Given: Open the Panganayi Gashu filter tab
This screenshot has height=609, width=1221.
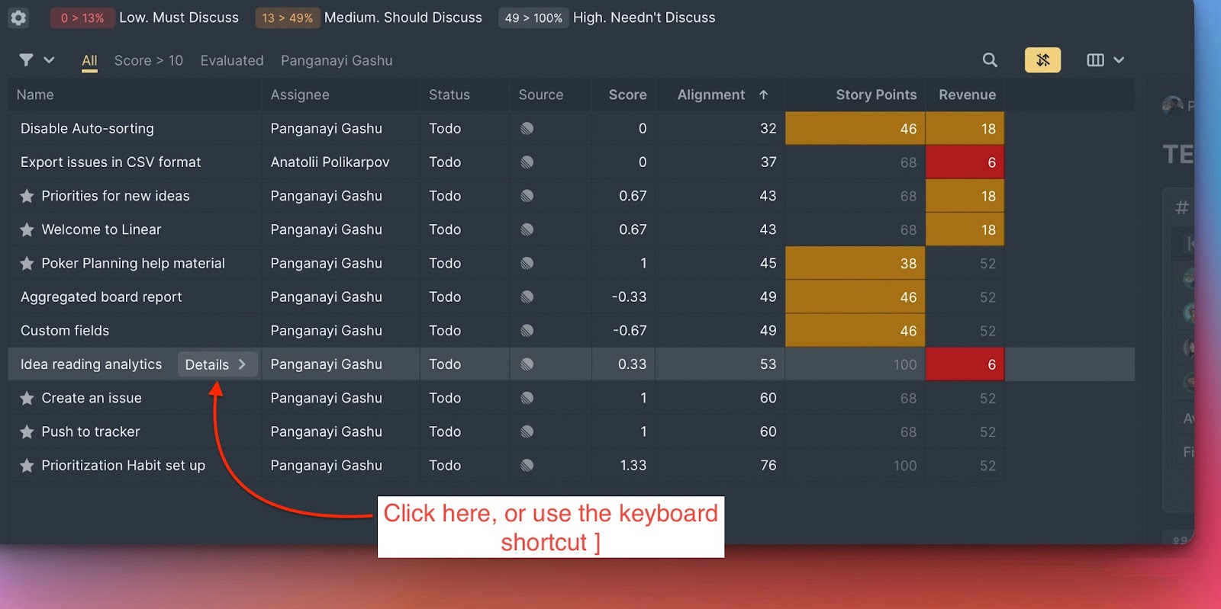Looking at the screenshot, I should pos(337,60).
